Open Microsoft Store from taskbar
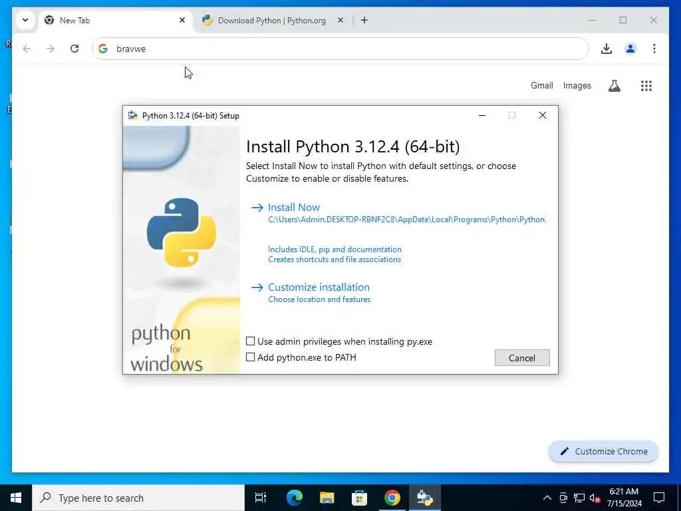This screenshot has width=681, height=511. point(359,498)
